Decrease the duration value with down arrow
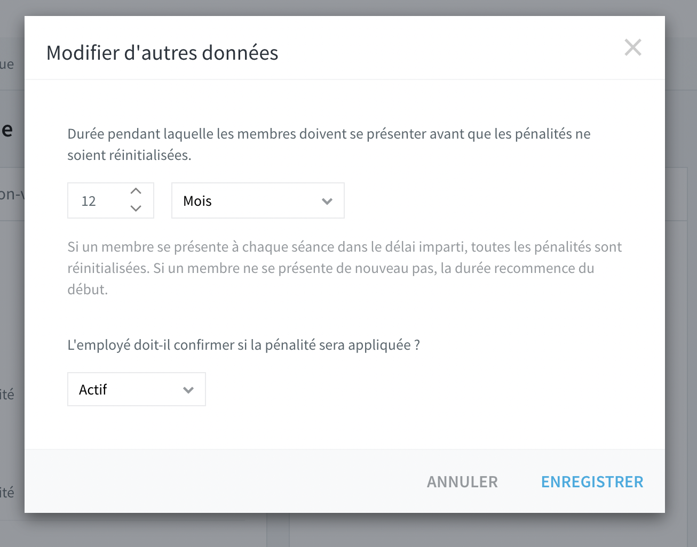Image resolution: width=697 pixels, height=547 pixels. (136, 208)
